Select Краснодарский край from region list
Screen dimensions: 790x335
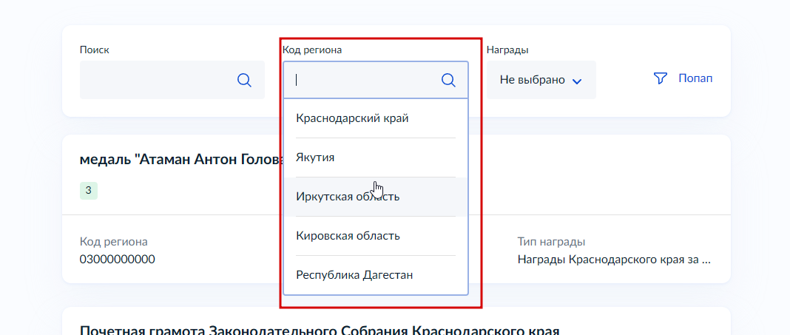click(x=376, y=118)
